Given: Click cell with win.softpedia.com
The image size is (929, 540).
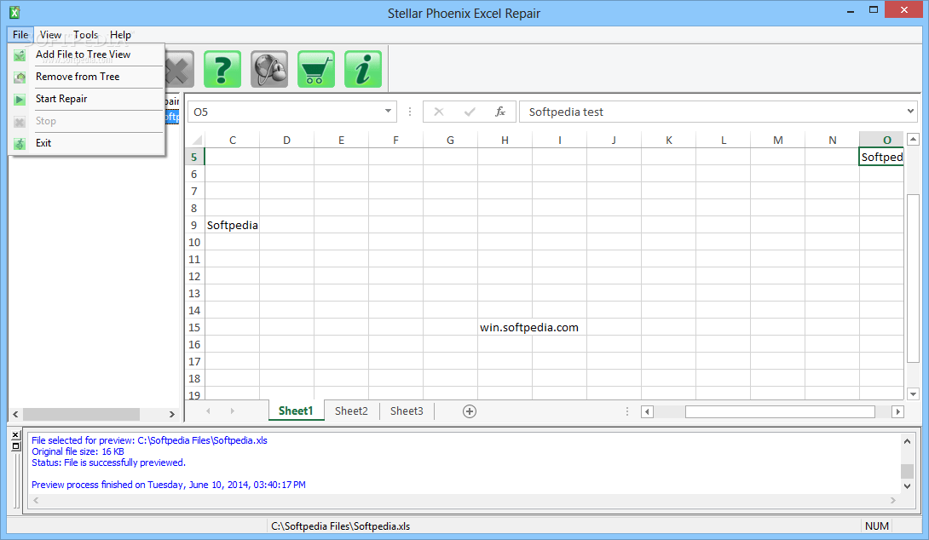Looking at the screenshot, I should (529, 327).
